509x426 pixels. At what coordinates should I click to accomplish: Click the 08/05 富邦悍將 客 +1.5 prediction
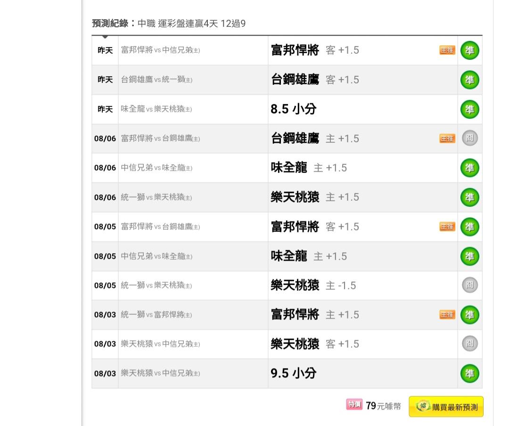tap(315, 227)
